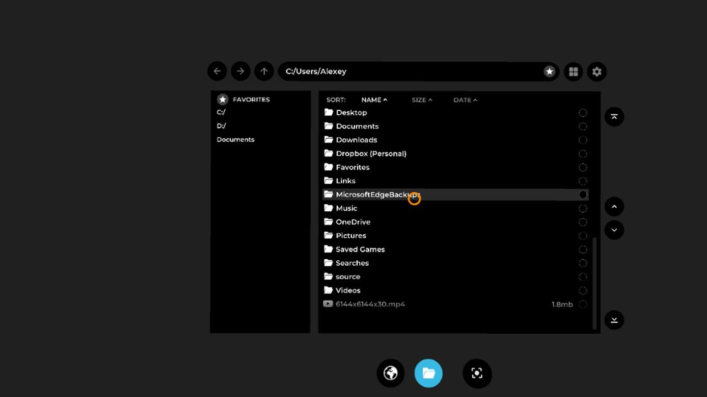Screen dimensions: 707x397
Task: Click the forward navigation arrow
Action: (x=241, y=72)
